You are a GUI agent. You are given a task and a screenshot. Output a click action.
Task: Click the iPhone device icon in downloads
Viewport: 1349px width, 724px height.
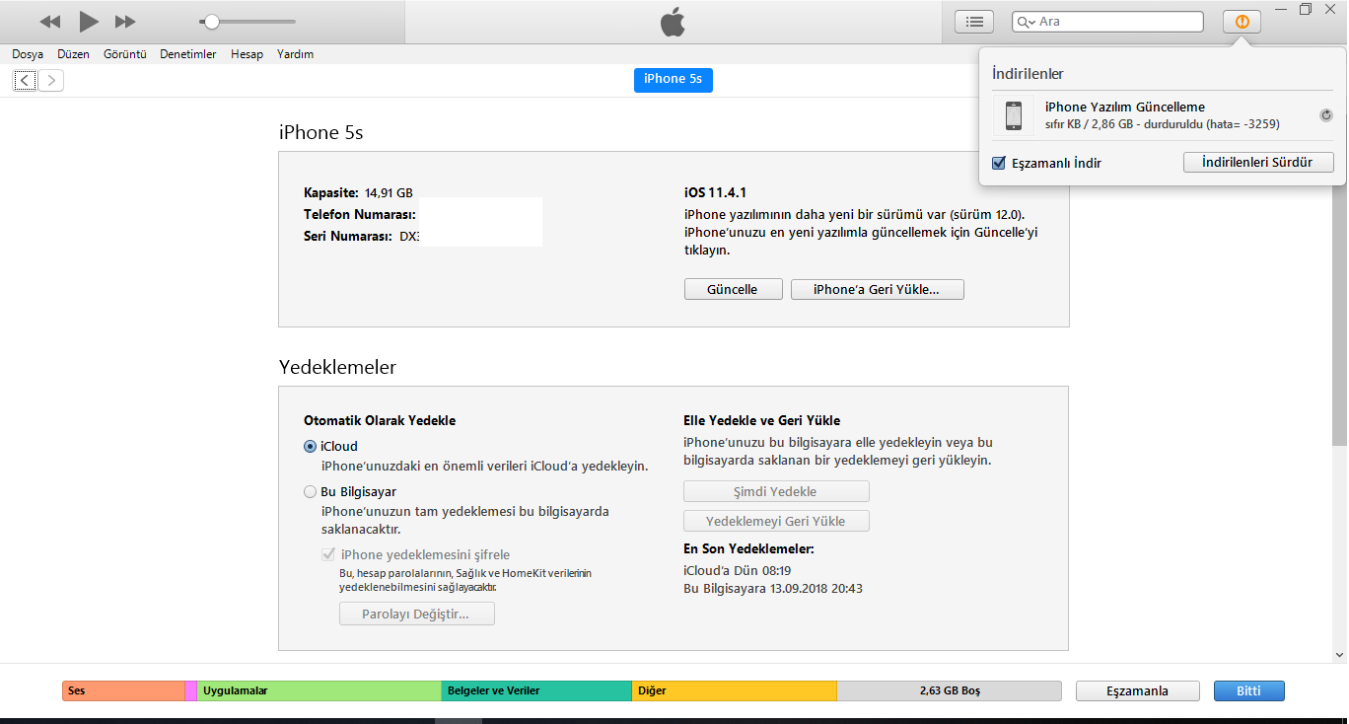(1014, 115)
